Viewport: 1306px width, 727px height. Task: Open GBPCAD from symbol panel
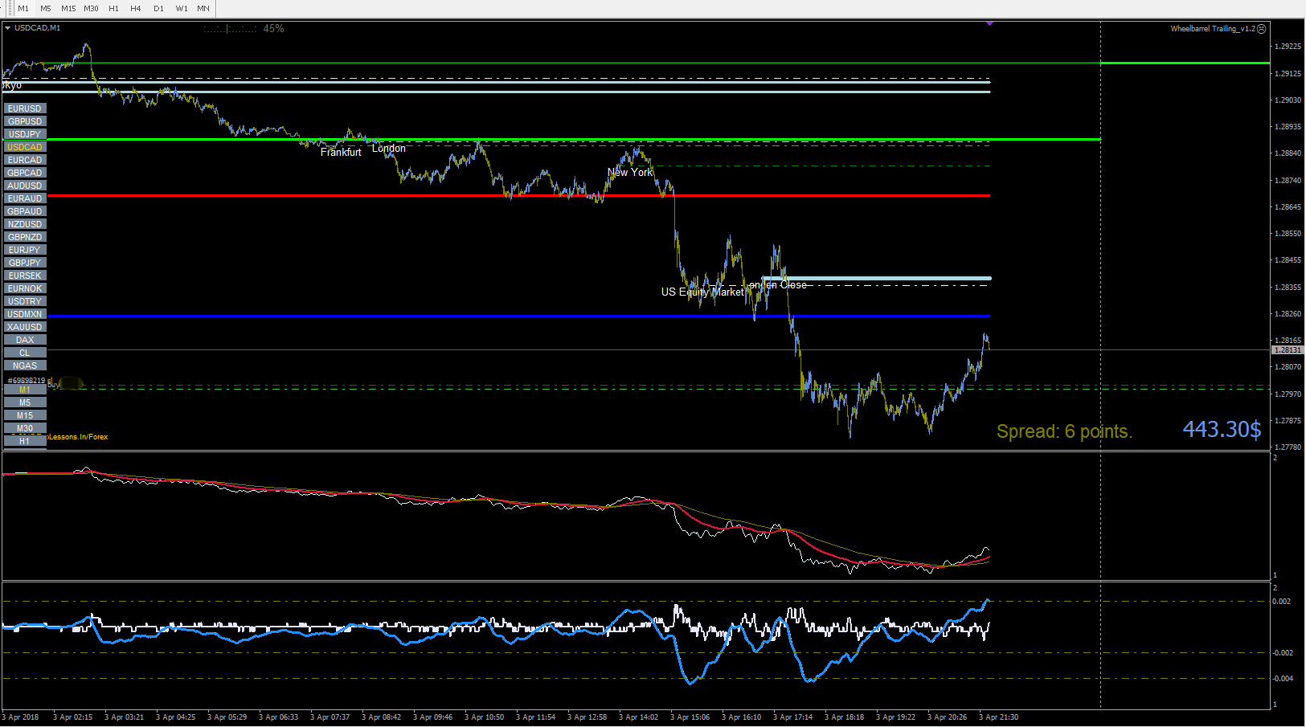tap(25, 173)
